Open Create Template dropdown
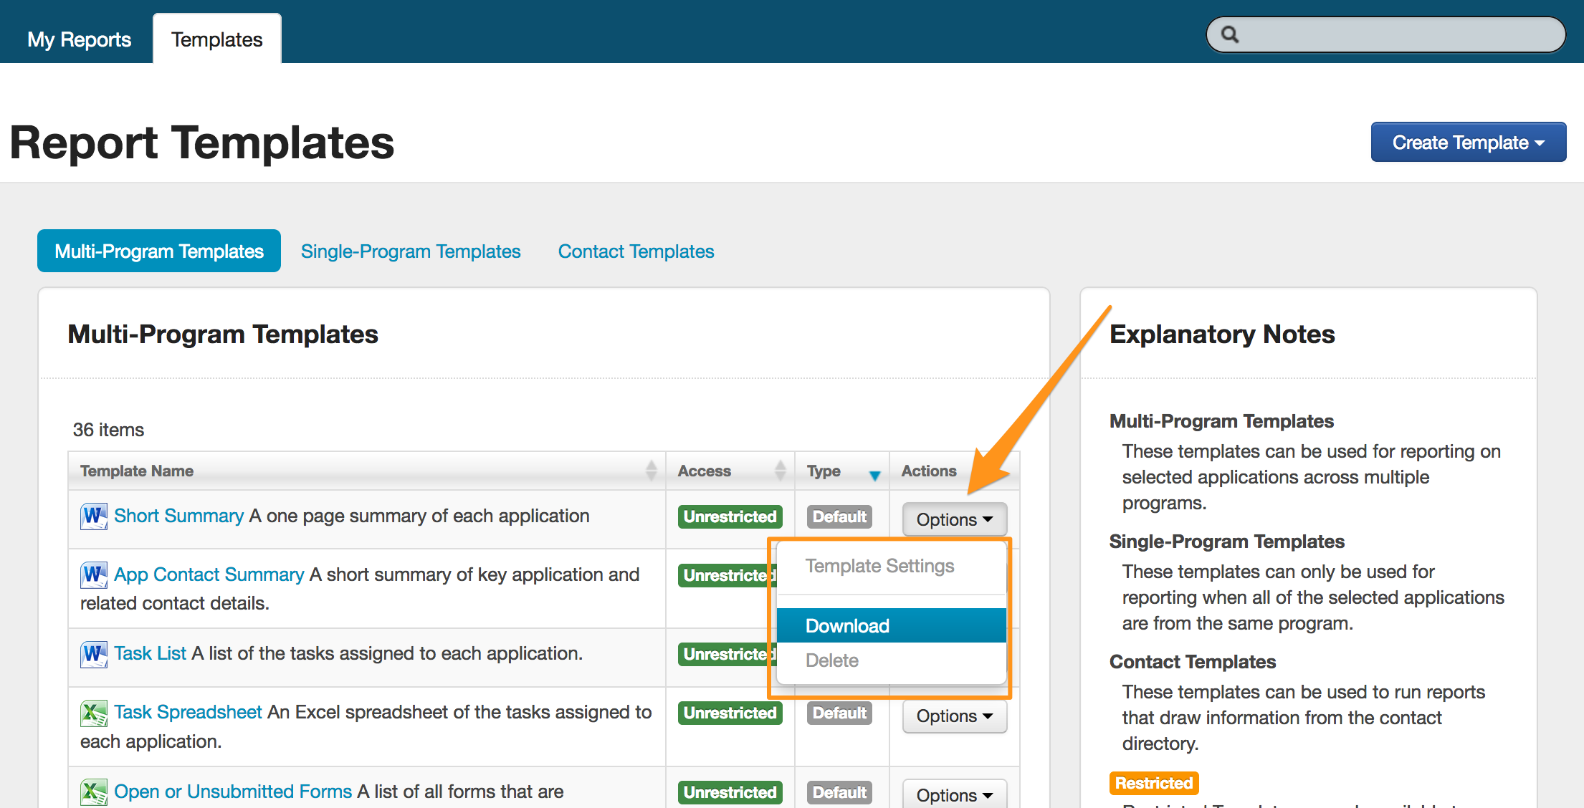This screenshot has width=1584, height=808. (x=1468, y=143)
